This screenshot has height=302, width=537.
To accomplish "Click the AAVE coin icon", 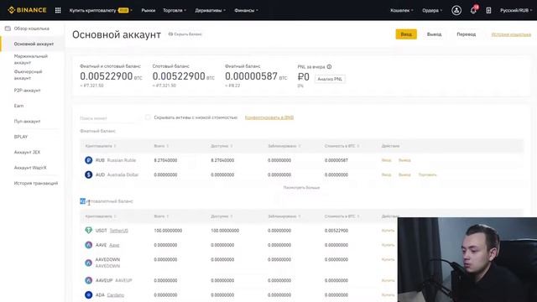I will [89, 245].
